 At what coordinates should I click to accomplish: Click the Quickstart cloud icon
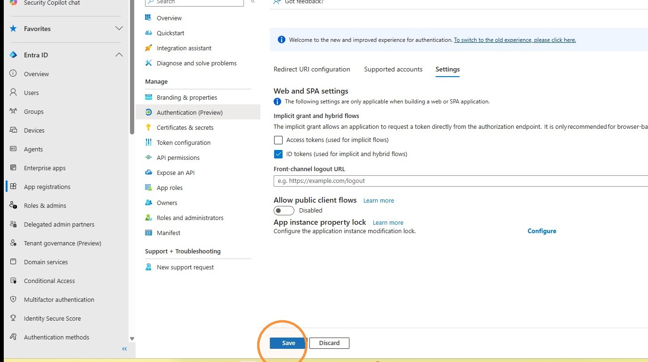click(x=148, y=33)
